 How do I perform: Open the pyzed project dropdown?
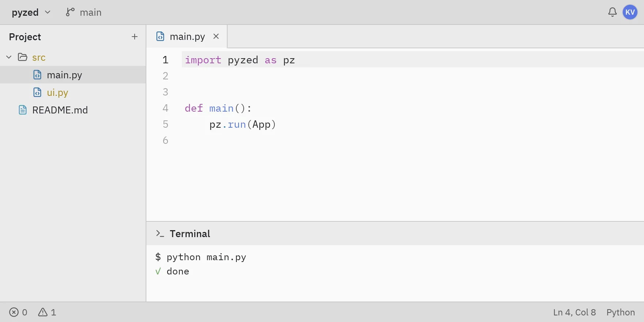[x=31, y=12]
